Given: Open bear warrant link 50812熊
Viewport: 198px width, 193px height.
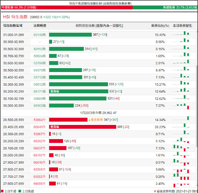Looking at the screenshot, I should [40, 84].
